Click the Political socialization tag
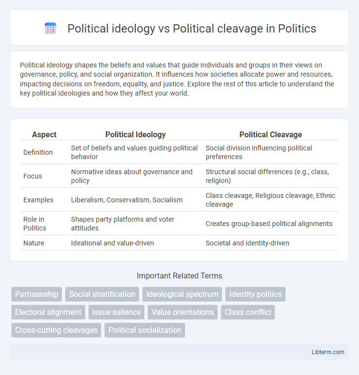This screenshot has width=359, height=375. coord(145,330)
